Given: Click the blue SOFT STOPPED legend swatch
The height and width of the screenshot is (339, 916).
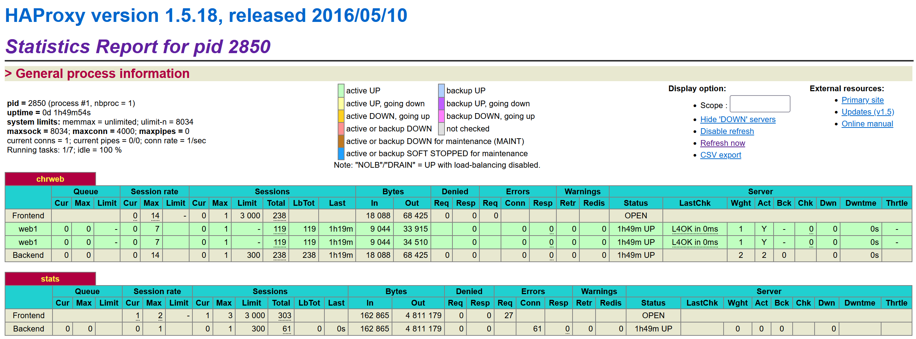Looking at the screenshot, I should [x=341, y=153].
